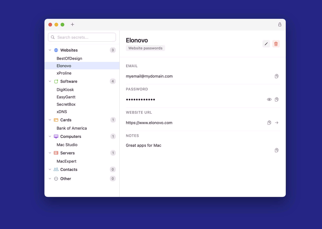Open the SecretBox entry

point(82,104)
